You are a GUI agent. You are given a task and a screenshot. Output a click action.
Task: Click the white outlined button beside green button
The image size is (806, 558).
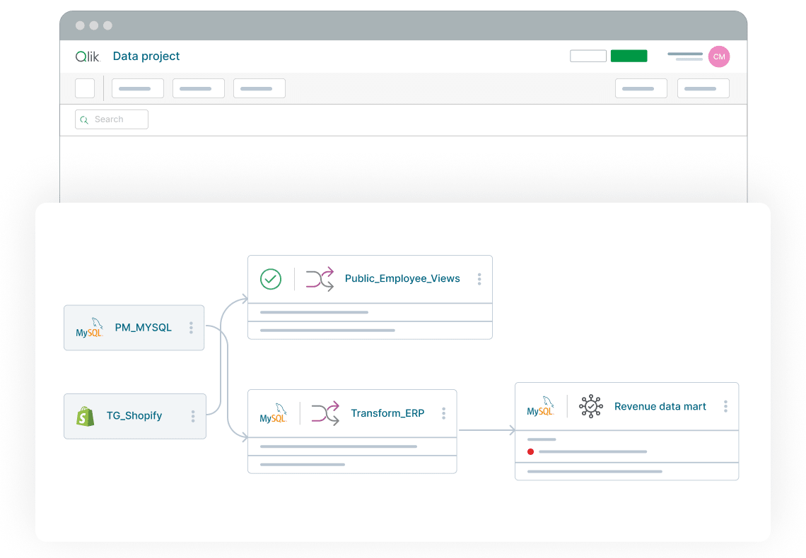coord(588,56)
